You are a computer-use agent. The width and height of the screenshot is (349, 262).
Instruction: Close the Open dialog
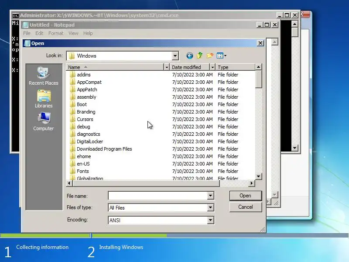point(260,43)
